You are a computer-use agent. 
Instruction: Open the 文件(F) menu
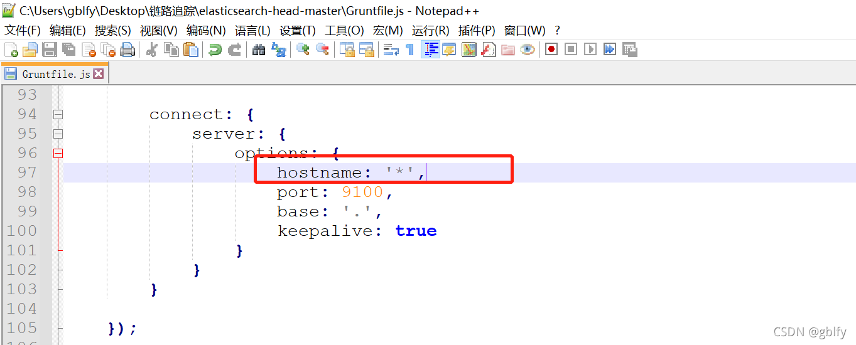(23, 31)
